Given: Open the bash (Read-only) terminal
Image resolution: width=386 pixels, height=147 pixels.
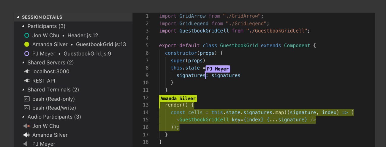Looking at the screenshot, I should point(53,99).
